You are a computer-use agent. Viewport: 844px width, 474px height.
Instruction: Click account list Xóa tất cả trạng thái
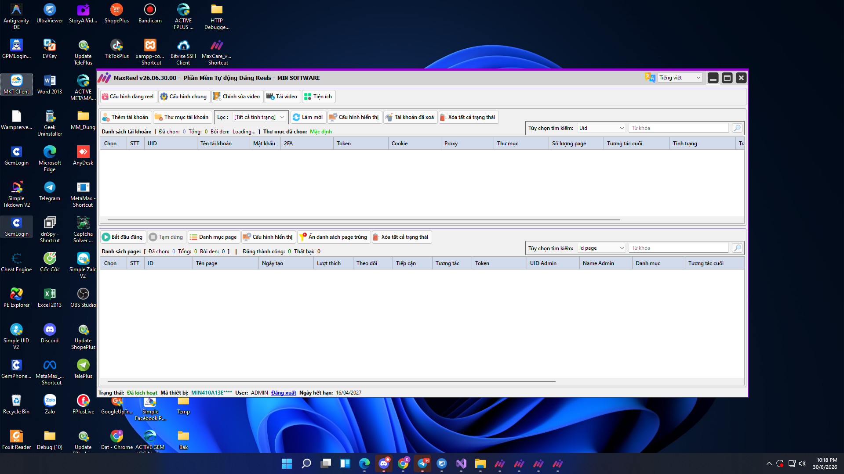[x=468, y=117]
